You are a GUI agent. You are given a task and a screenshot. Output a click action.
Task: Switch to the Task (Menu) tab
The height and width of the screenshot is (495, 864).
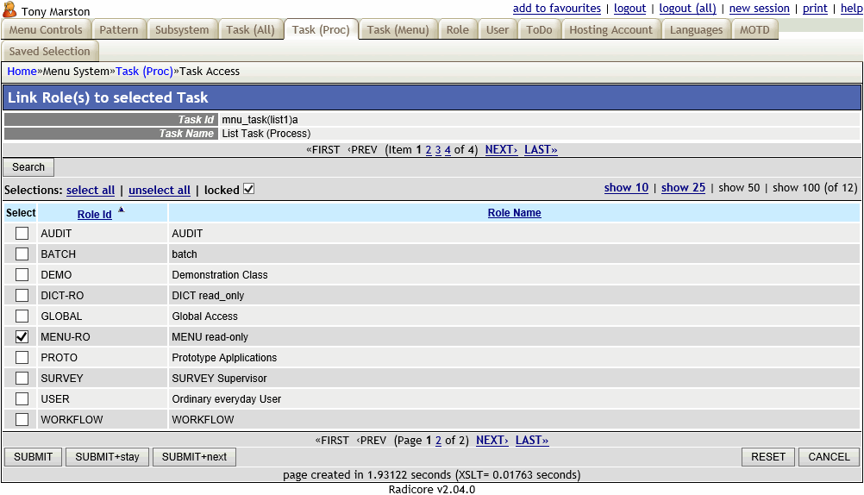pyautogui.click(x=398, y=29)
